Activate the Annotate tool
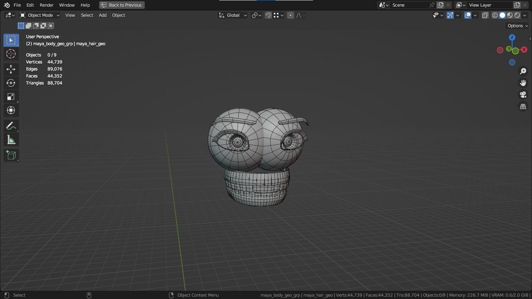Viewport: 532px width, 299px height. (x=11, y=126)
